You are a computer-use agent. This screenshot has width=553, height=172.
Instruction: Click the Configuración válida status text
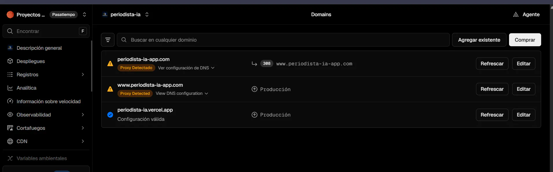coord(141,119)
